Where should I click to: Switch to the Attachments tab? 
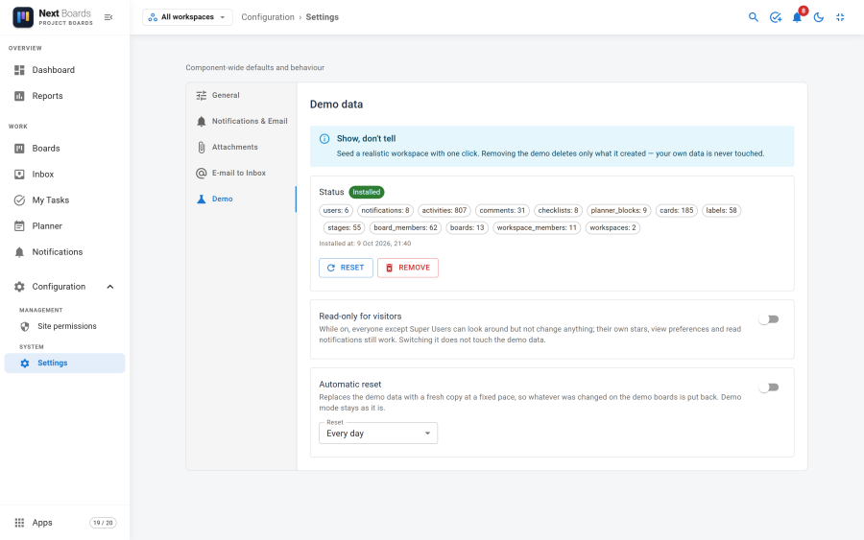tap(241, 147)
